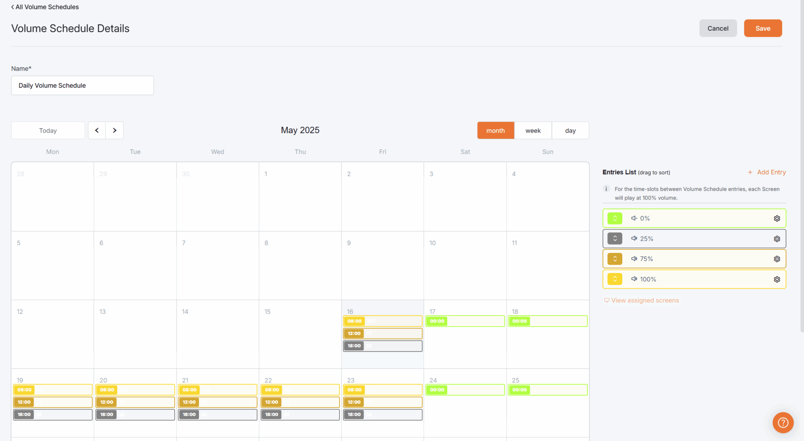
Task: Select the 08:00 event on May 22
Action: [300, 390]
